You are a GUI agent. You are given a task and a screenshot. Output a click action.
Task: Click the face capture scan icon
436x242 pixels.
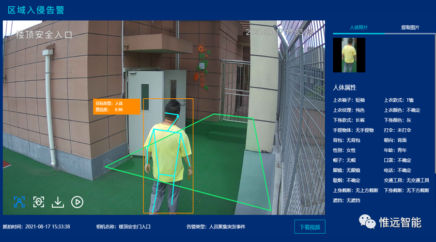click(x=39, y=202)
